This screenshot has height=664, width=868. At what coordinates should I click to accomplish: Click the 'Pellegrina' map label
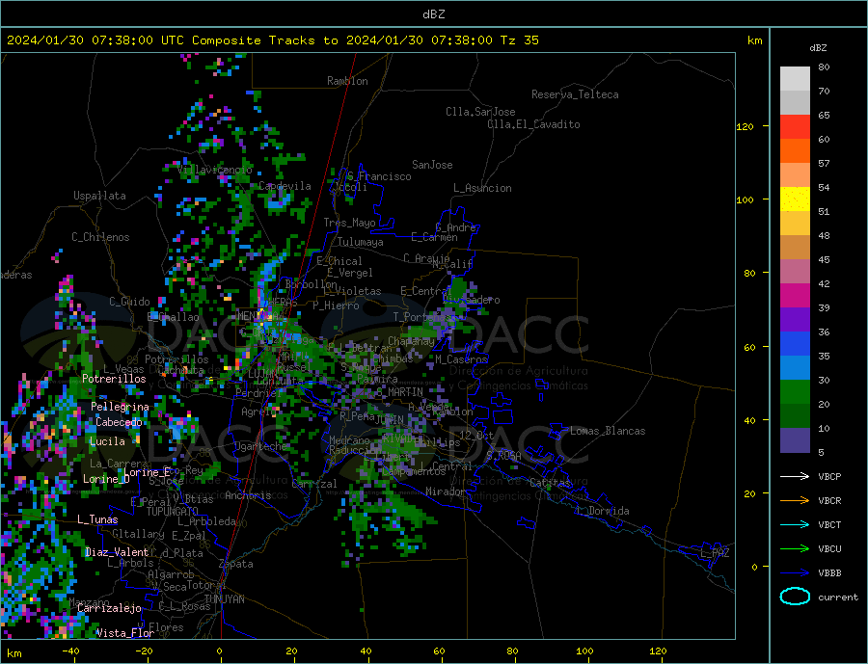coord(120,407)
